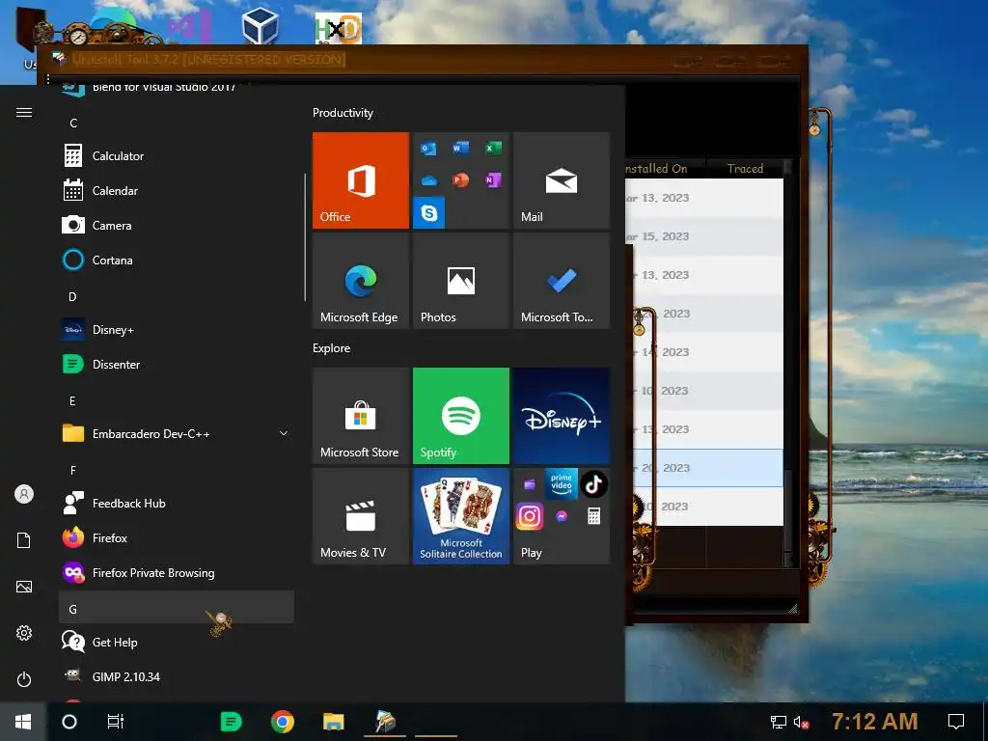Open the user account icon
Screen dimensions: 988x741
point(24,494)
